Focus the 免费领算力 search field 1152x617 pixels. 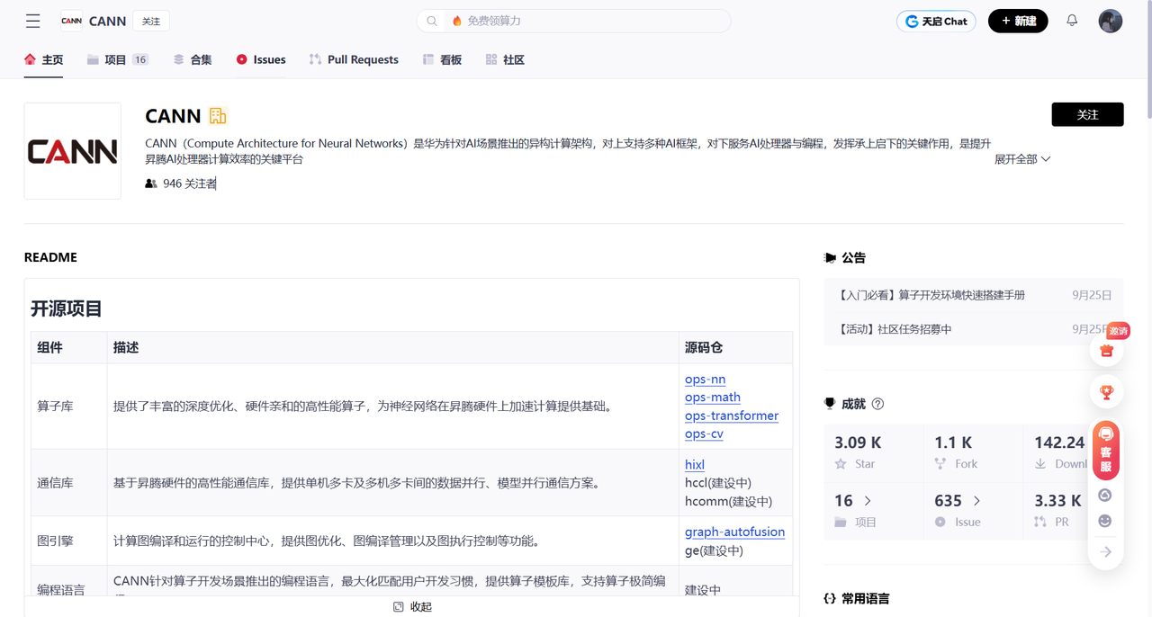click(573, 21)
